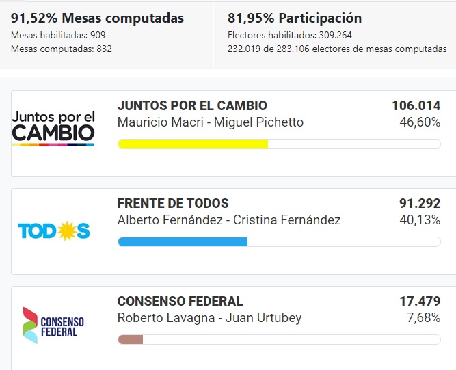Viewport: 456px width, 370px height.
Task: Click the 7,68% percentage
Action: [x=424, y=318]
